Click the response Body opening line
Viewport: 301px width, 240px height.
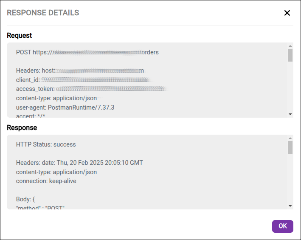click(x=25, y=199)
